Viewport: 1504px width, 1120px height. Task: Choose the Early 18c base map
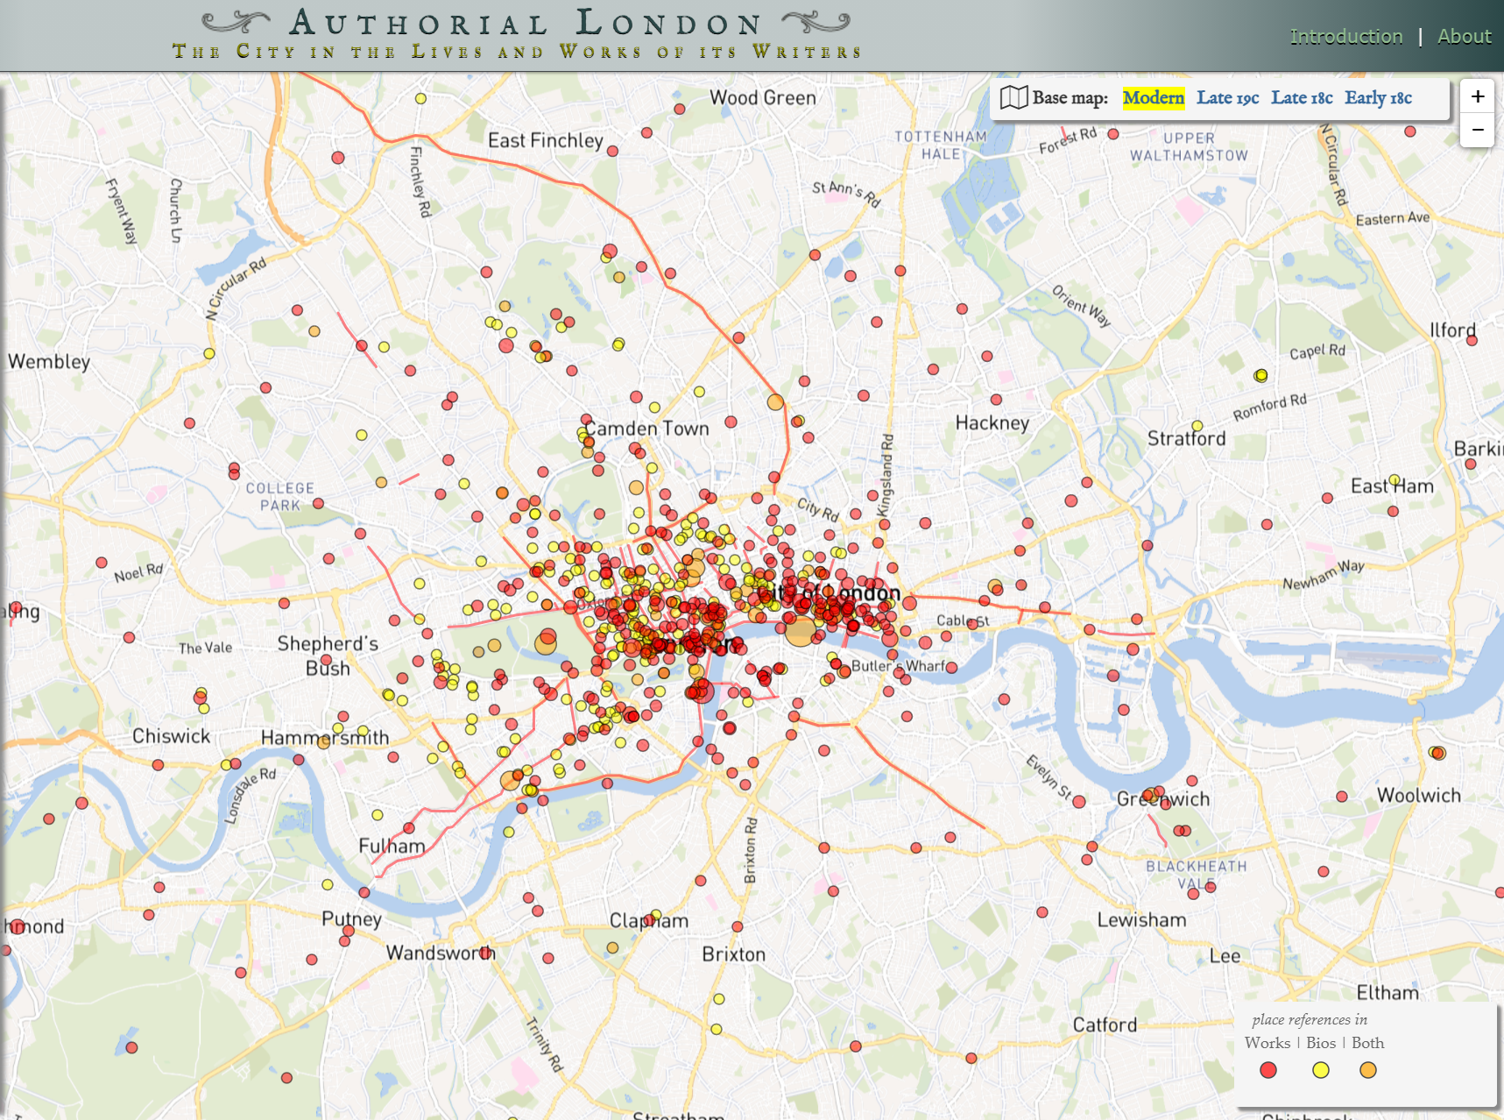1378,97
